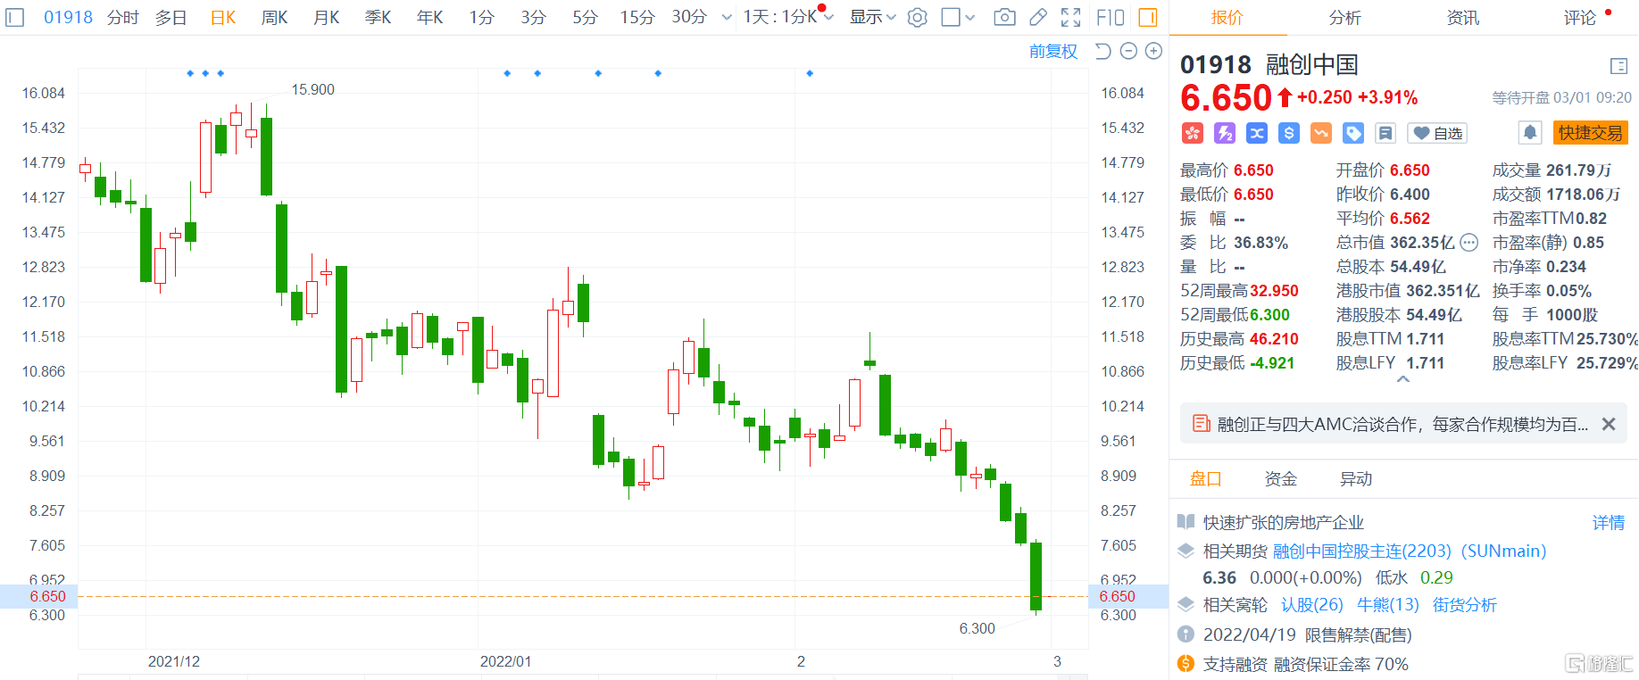Open the notes bookmark icon
The width and height of the screenshot is (1639, 680).
(1385, 133)
